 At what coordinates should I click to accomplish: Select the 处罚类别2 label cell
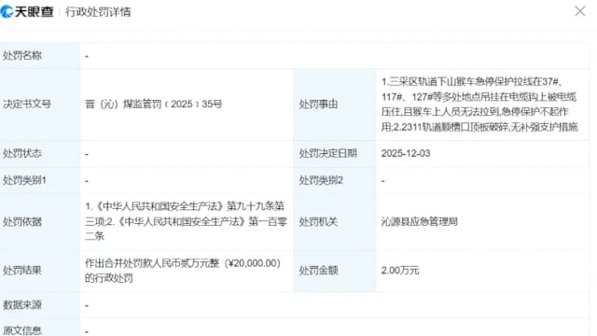(x=335, y=180)
